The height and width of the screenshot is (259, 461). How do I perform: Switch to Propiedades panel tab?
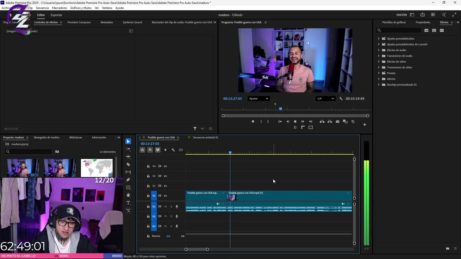(423, 22)
